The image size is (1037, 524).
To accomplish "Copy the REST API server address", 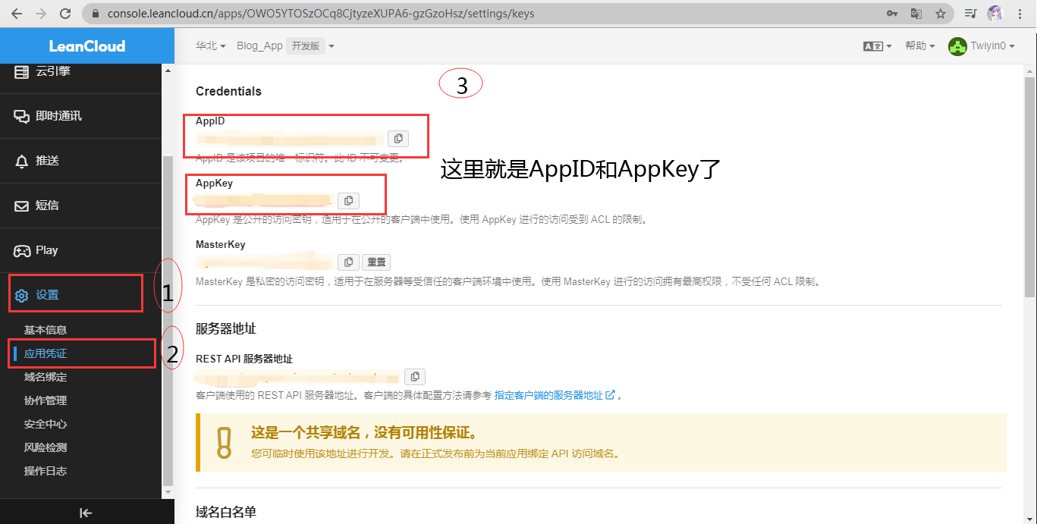I will click(x=415, y=377).
